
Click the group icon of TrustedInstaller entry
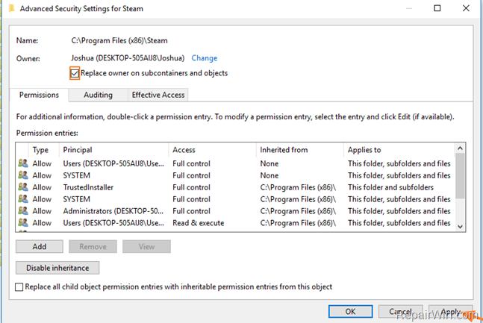(23, 187)
